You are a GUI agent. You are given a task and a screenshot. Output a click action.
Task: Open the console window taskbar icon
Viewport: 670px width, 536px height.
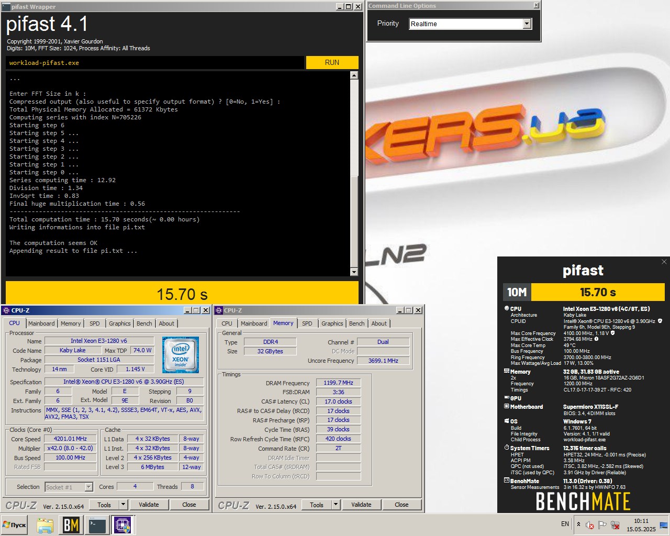point(97,525)
